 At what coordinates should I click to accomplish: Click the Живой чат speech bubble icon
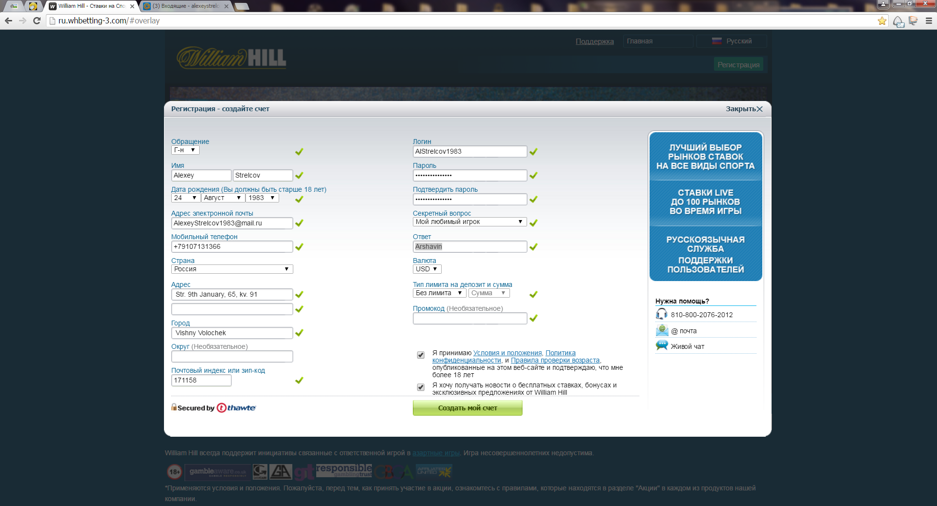click(662, 345)
